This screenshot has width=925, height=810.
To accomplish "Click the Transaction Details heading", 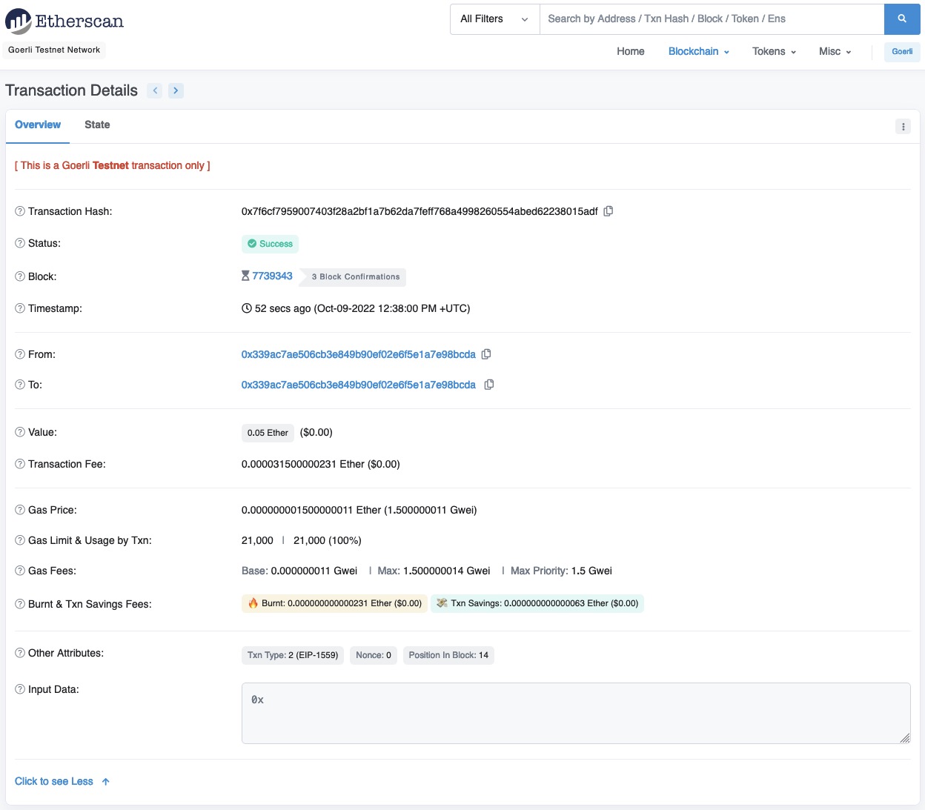I will pos(72,90).
